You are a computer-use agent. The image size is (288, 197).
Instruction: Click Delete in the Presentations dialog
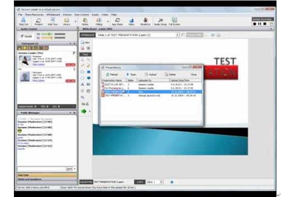click(170, 74)
